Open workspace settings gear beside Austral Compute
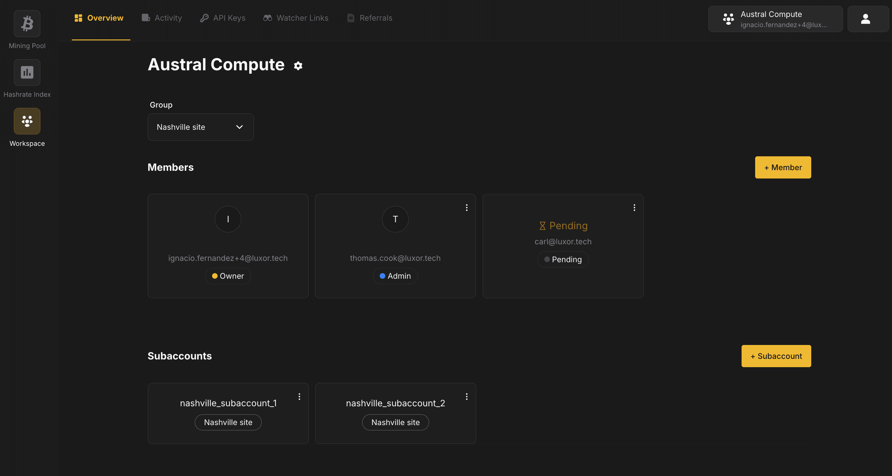This screenshot has width=892, height=476. (x=298, y=65)
